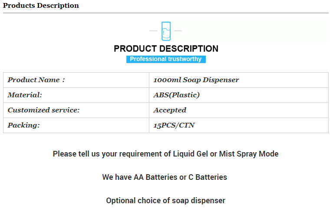
Task: Click the word Dispenser in product name
Action: (221, 80)
